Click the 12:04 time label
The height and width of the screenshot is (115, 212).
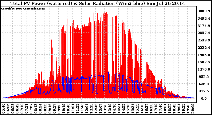tap(86, 109)
